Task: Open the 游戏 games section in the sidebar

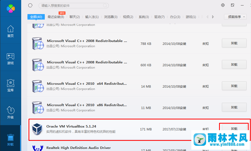Action: point(10,59)
